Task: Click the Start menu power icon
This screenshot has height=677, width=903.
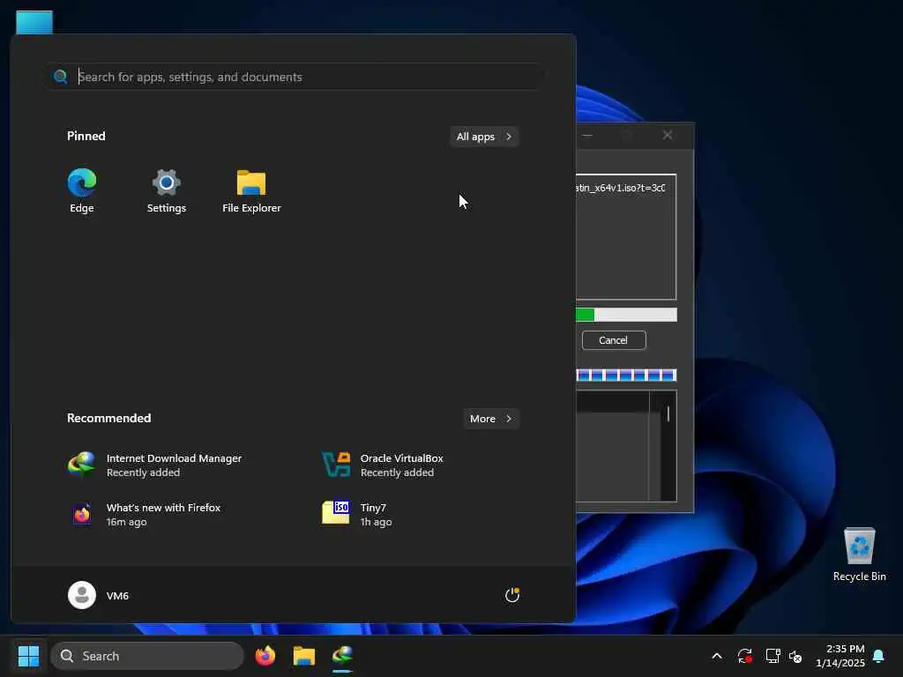Action: 512,595
